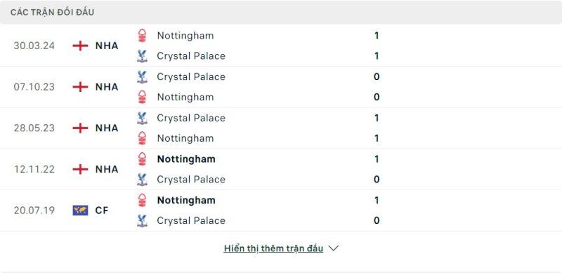Click Nottingham score 1 in 20.07.19 match
Screen dimensions: 562x273
[377, 200]
